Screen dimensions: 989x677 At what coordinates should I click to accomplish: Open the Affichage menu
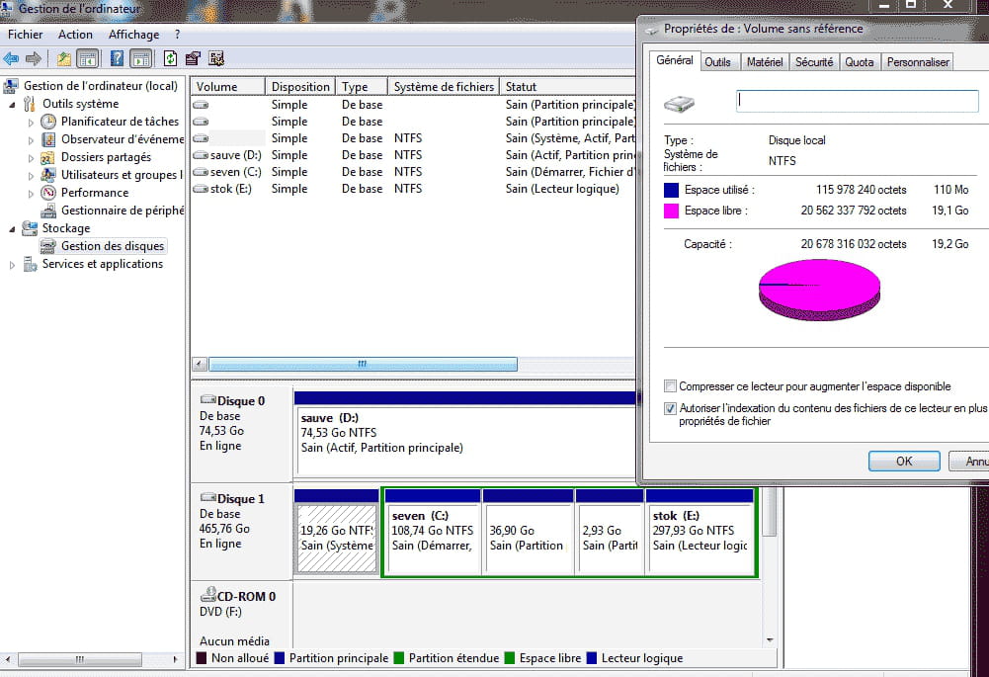click(x=133, y=35)
